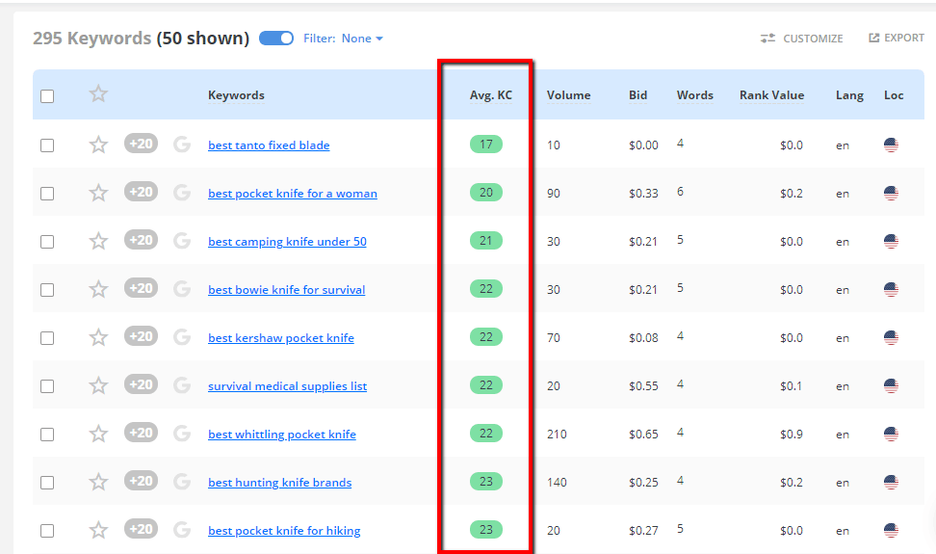Click the Keywords column header
This screenshot has height=554, width=936.
click(x=236, y=95)
